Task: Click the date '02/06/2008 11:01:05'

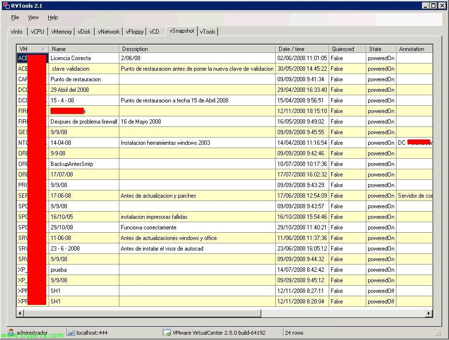Action: pos(302,58)
